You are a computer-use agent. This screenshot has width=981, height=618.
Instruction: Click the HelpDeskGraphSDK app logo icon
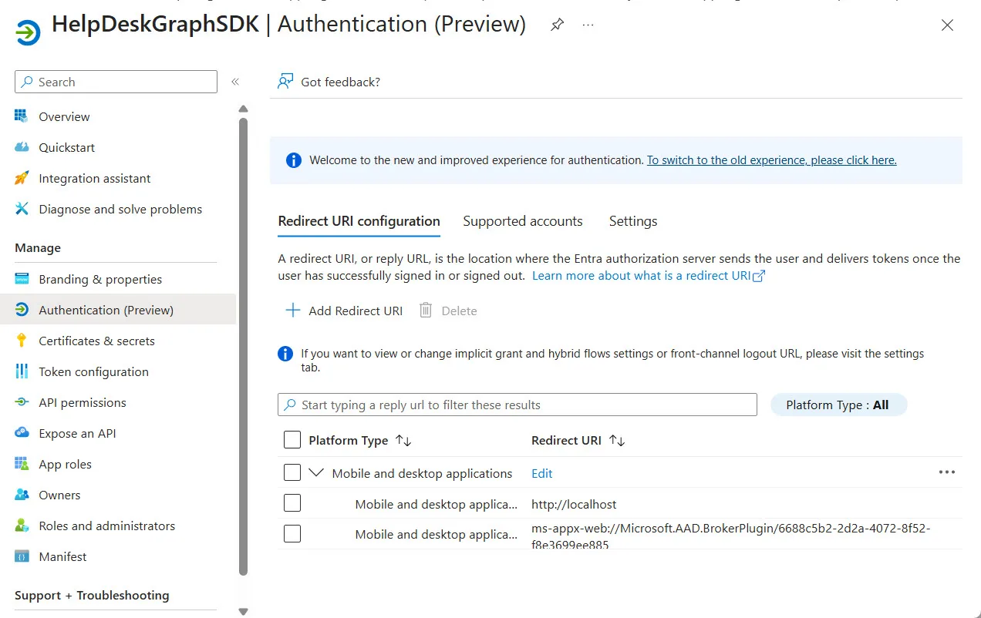28,32
